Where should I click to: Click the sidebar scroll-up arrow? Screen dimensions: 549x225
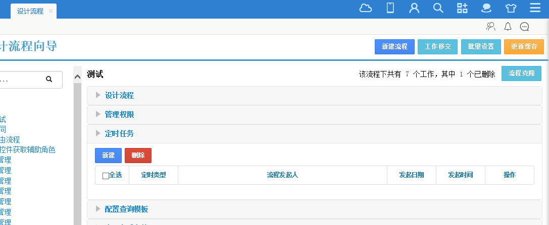77,77
